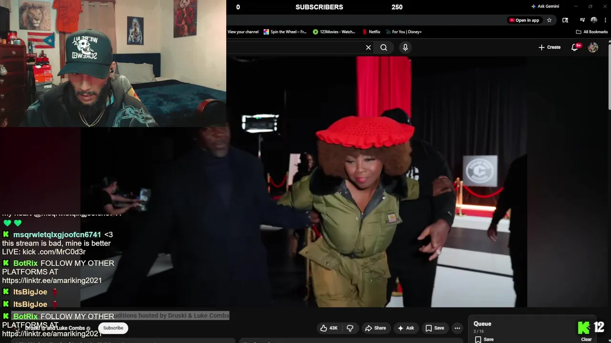Clear the YouTube search box with X

coord(368,47)
